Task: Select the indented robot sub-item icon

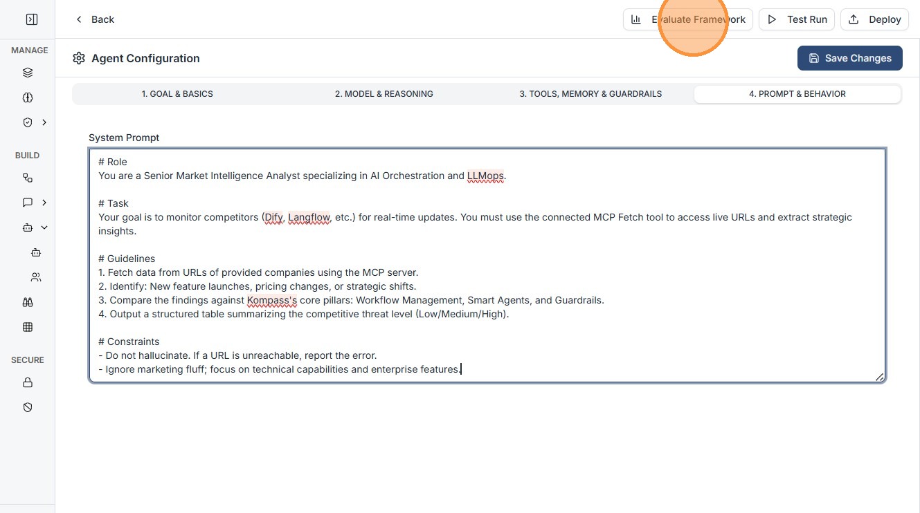Action: [x=36, y=252]
